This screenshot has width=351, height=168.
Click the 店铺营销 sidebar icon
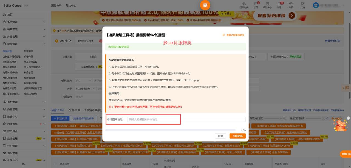coord(4,124)
